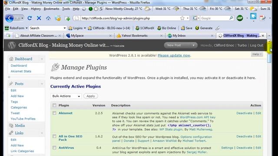Switch to the About Affiliate Classroom tab
Image resolution: width=278 pixels, height=156 pixels.
pyautogui.click(x=38, y=36)
